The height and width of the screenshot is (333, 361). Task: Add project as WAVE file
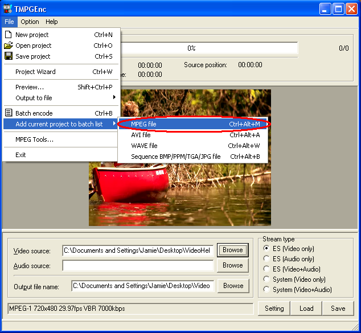click(x=193, y=146)
